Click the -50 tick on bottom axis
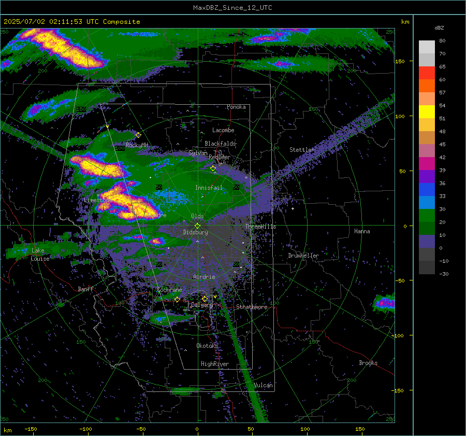The height and width of the screenshot is (436, 466). coord(141,429)
